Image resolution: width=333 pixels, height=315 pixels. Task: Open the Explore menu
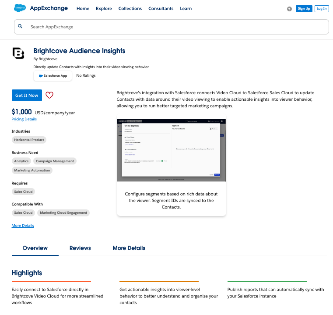(x=104, y=9)
